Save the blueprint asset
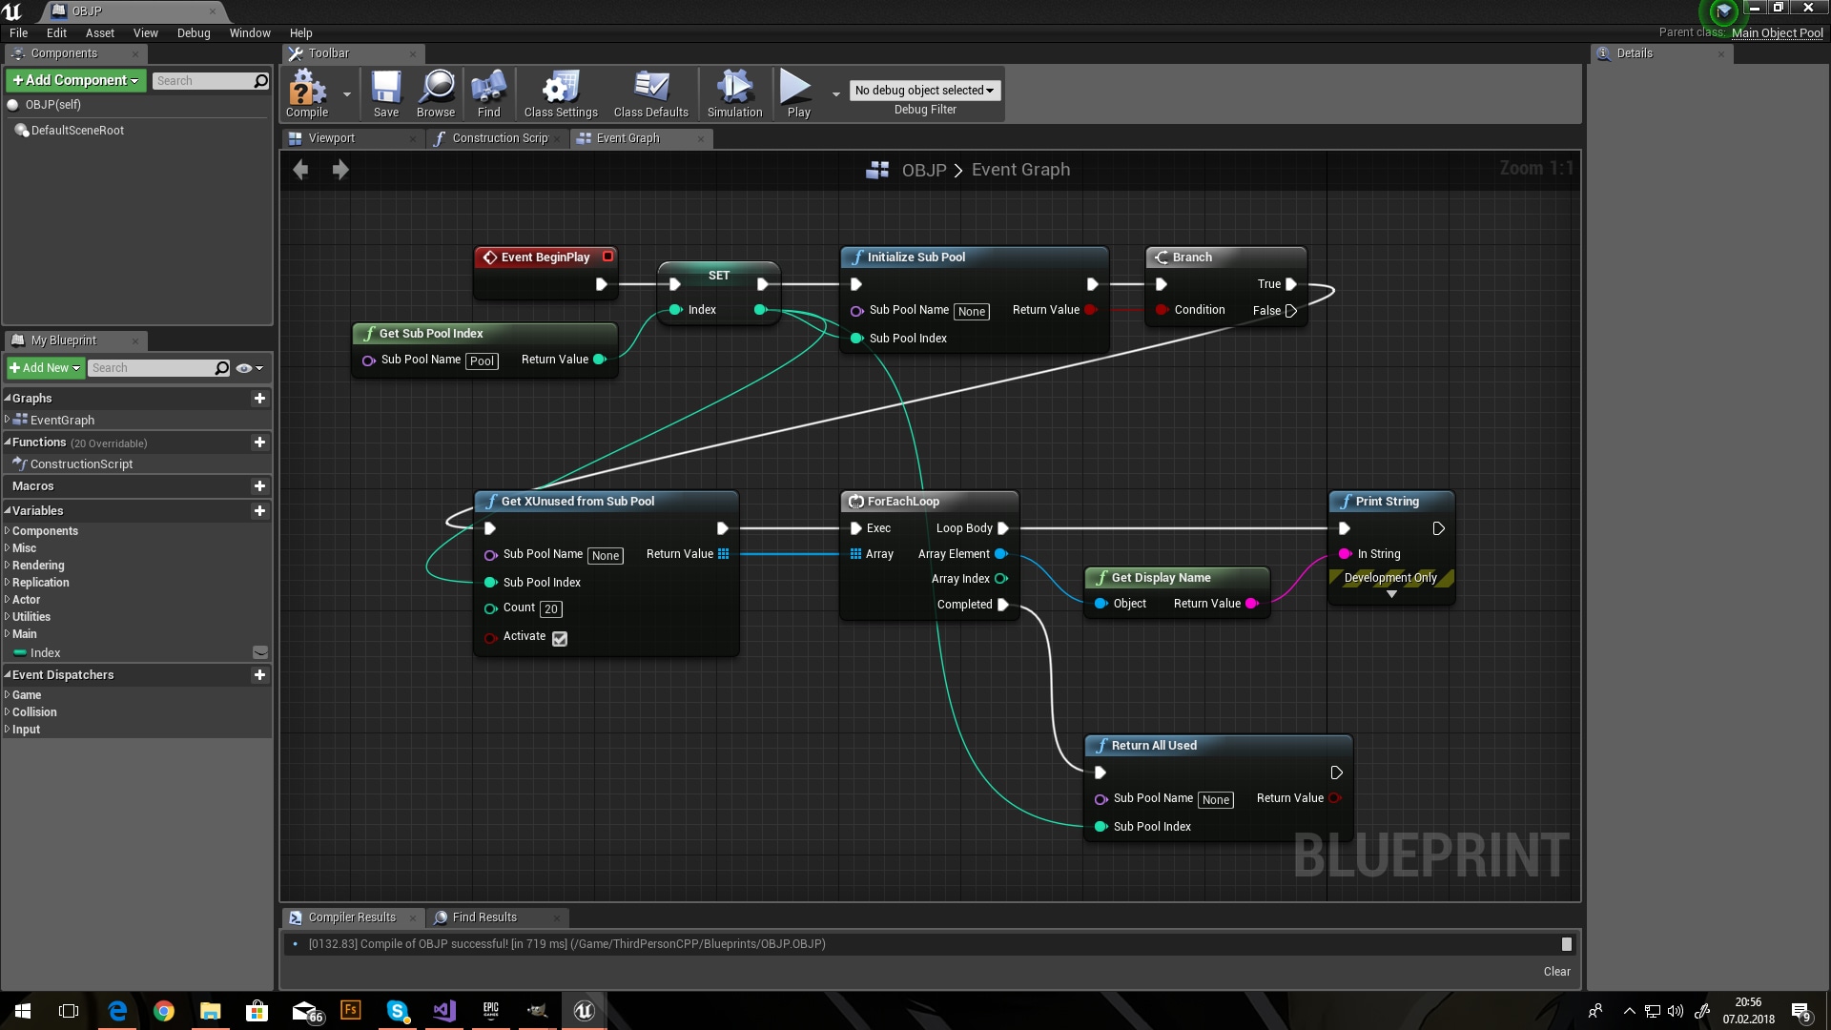This screenshot has width=1831, height=1030. pos(386,93)
